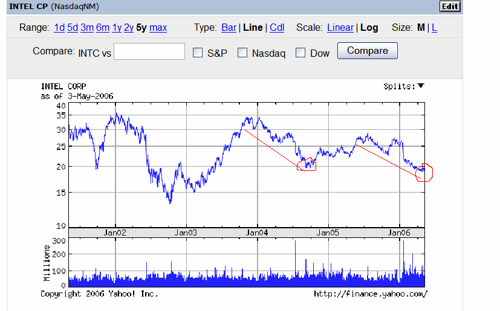Switch range to 6m
Image resolution: width=500 pixels, height=311 pixels.
(x=103, y=28)
